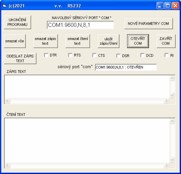This screenshot has width=181, height=174.
Task: Click the UKONČENÍ PROGRAMU button
Action: click(x=17, y=22)
